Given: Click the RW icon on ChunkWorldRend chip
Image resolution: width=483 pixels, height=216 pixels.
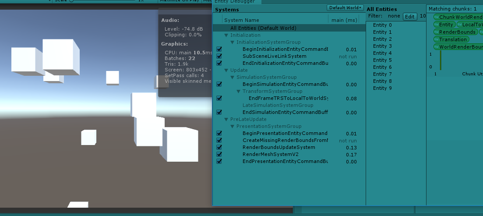Looking at the screenshot, I should 436,17.
